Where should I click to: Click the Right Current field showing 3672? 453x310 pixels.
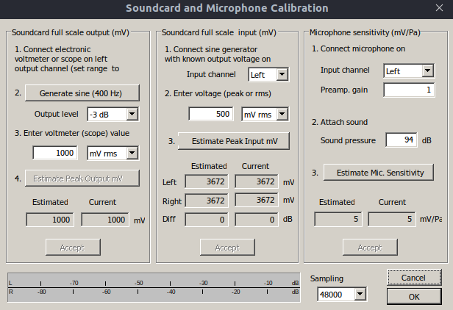point(257,200)
